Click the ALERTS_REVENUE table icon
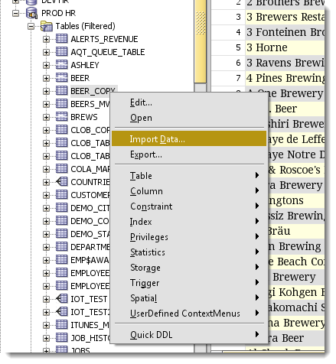Viewport: 336px width, 364px height. (x=61, y=39)
